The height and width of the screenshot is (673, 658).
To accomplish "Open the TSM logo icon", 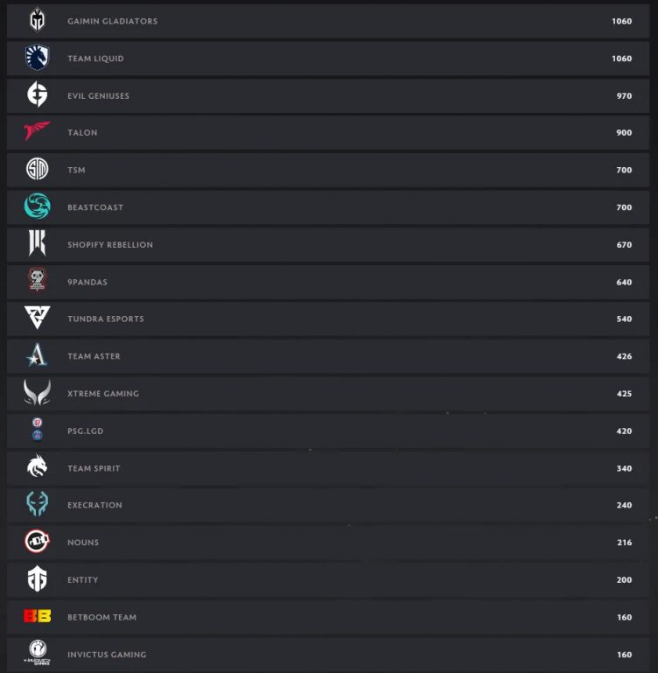I will 37,170.
